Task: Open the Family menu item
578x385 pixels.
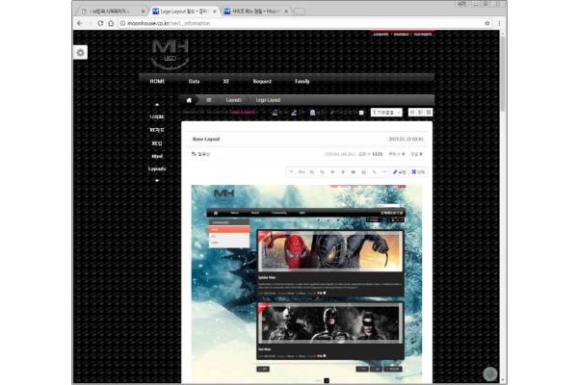Action: tap(302, 81)
